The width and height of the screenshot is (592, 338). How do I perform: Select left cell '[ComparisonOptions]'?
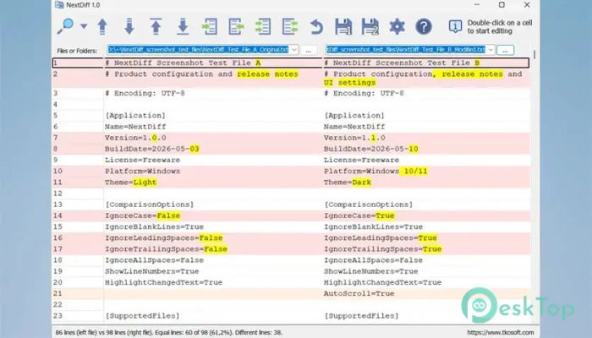212,204
